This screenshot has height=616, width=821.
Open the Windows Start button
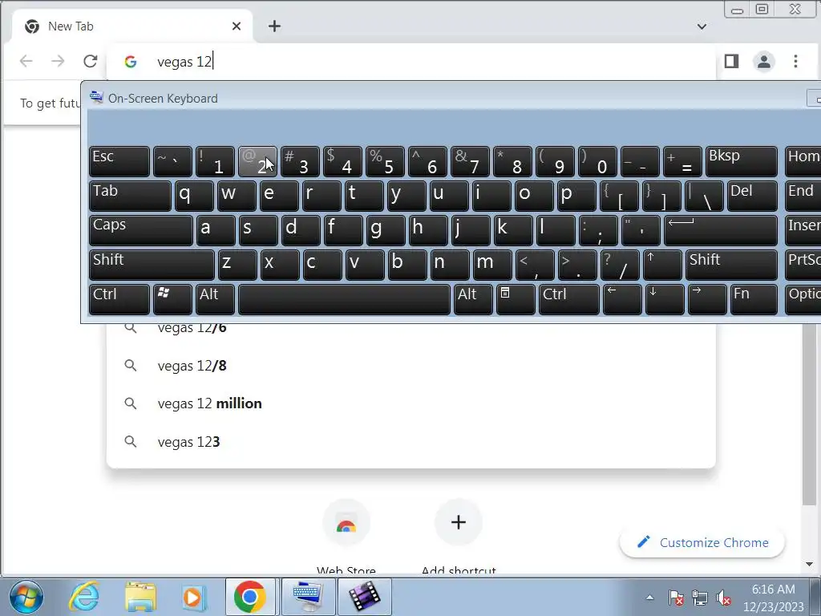(26, 597)
